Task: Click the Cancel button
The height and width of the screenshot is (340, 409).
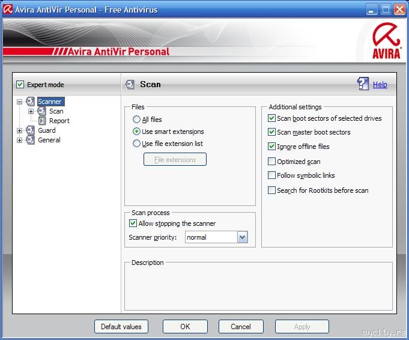Action: 241,326
